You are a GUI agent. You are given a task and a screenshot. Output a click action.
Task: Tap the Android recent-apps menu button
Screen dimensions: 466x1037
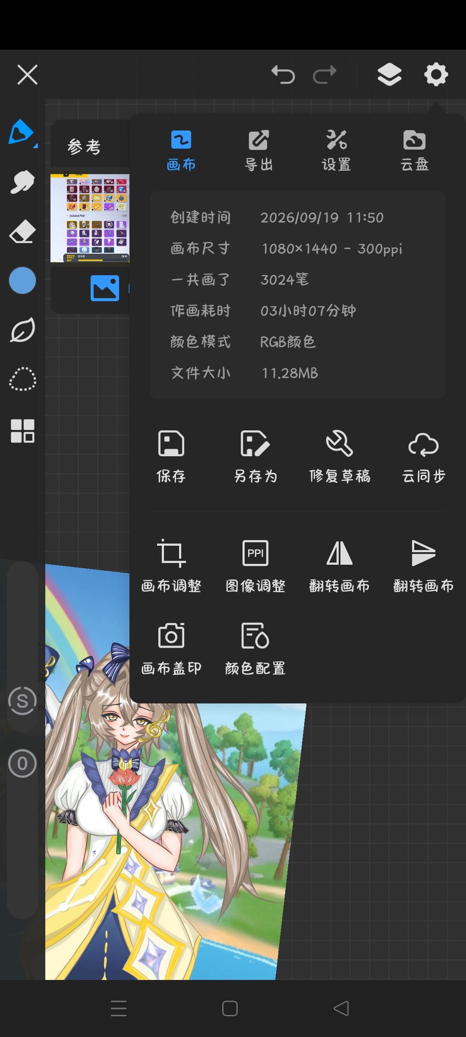pyautogui.click(x=119, y=1008)
